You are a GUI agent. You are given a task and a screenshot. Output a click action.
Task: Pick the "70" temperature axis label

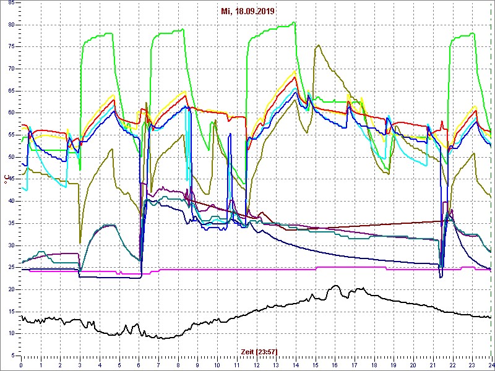[x=11, y=69]
